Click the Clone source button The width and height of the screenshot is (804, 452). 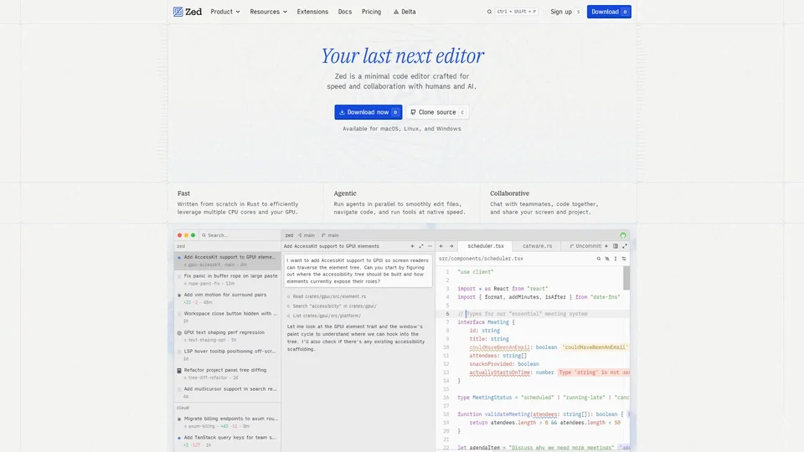tap(437, 112)
